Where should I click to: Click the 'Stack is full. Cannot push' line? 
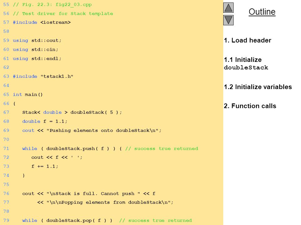(89, 194)
